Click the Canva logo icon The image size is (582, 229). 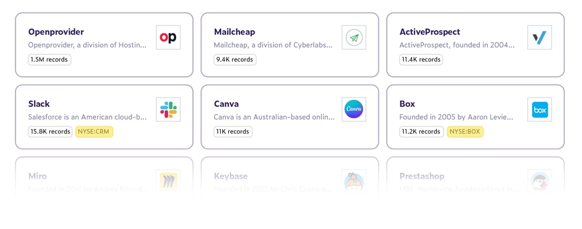(x=354, y=109)
